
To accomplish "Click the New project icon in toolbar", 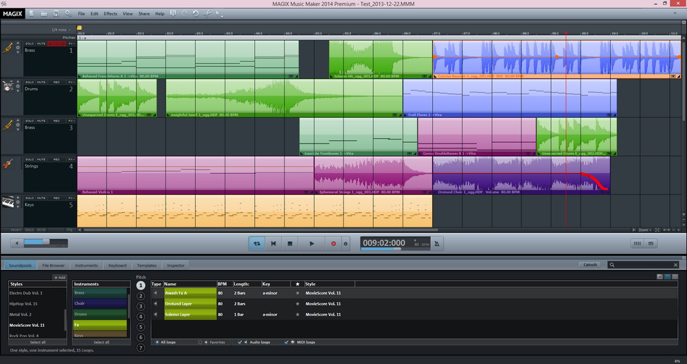I will click(x=32, y=14).
